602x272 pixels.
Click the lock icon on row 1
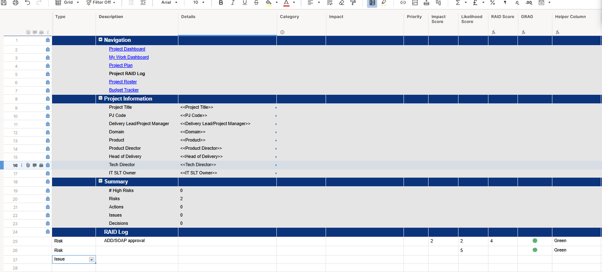pos(48,40)
